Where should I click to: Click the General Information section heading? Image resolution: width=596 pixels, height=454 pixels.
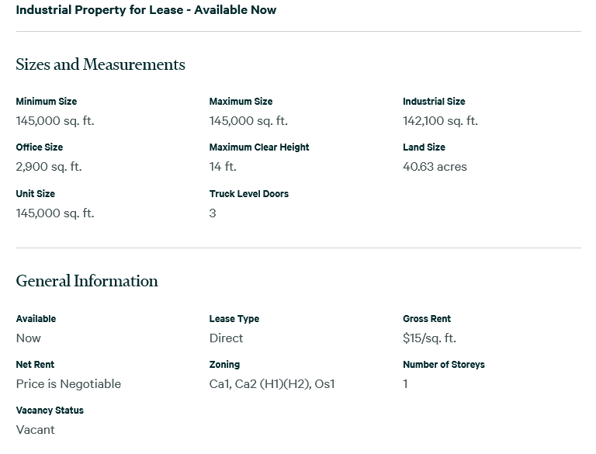[x=87, y=281]
